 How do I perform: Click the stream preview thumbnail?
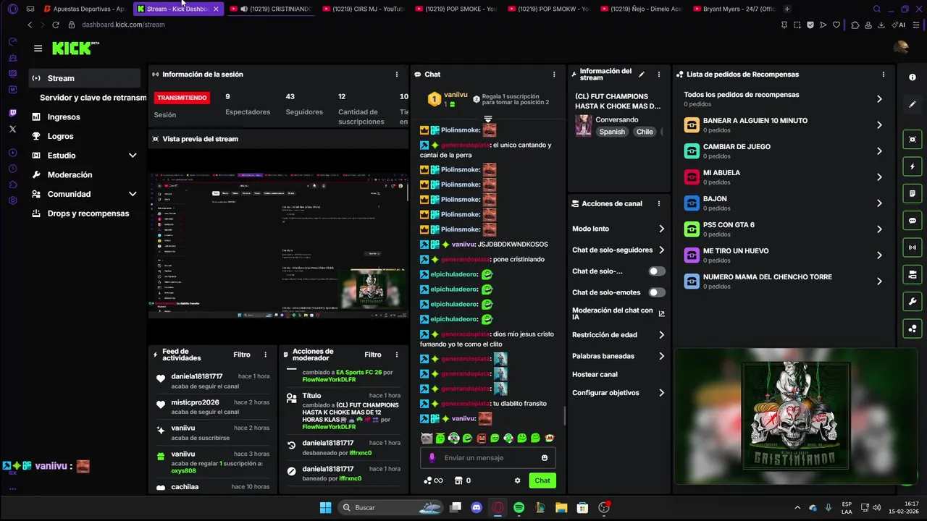pos(278,245)
